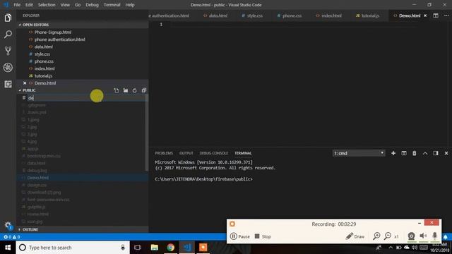Stop the screen recording
Image resolution: width=452 pixels, height=254 pixels.
click(263, 236)
